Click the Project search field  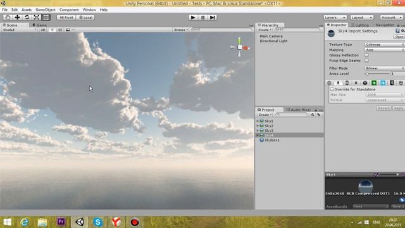[291, 115]
